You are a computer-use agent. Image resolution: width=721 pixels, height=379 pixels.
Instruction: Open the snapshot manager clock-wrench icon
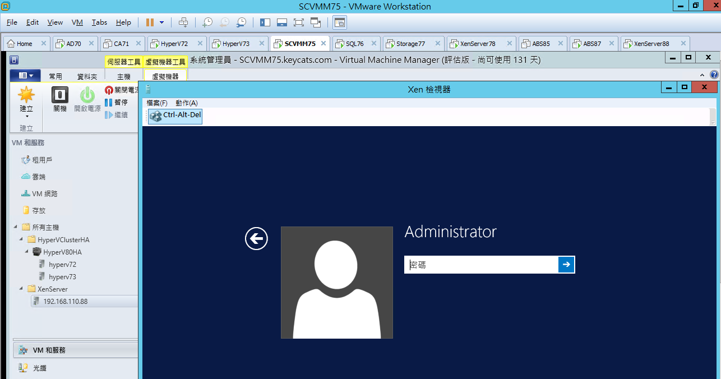[x=241, y=22]
